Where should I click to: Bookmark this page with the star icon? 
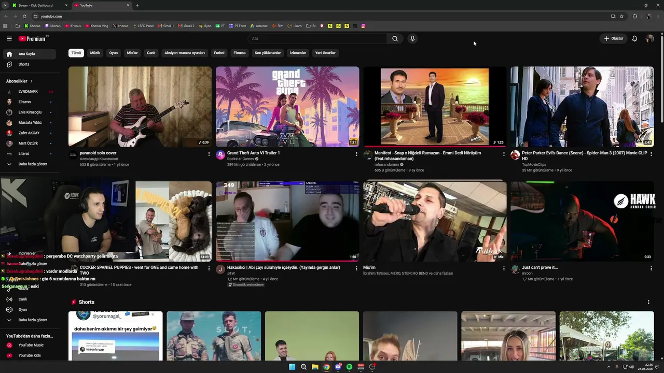tap(621, 16)
